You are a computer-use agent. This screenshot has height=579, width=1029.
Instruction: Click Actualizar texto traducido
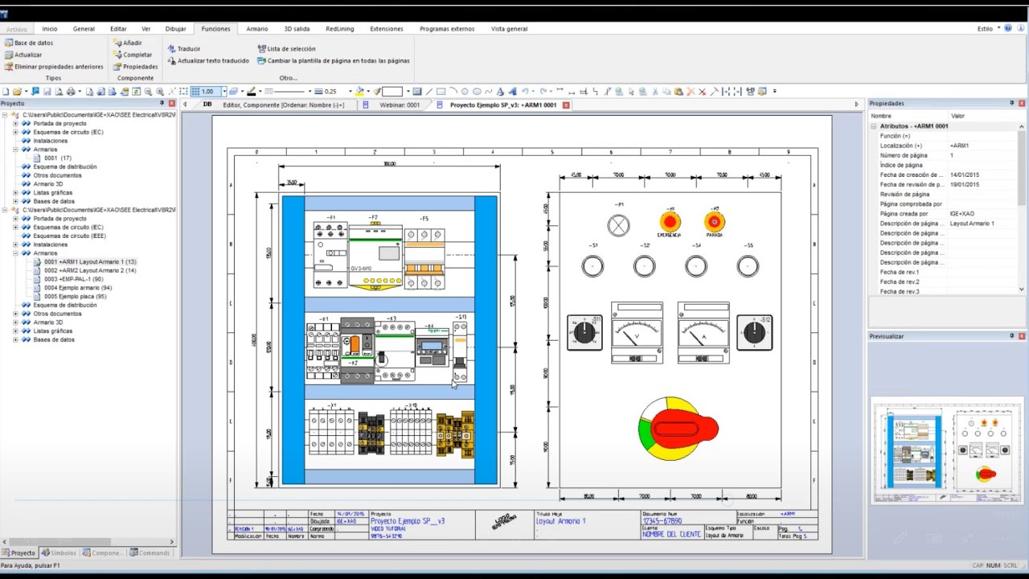208,60
